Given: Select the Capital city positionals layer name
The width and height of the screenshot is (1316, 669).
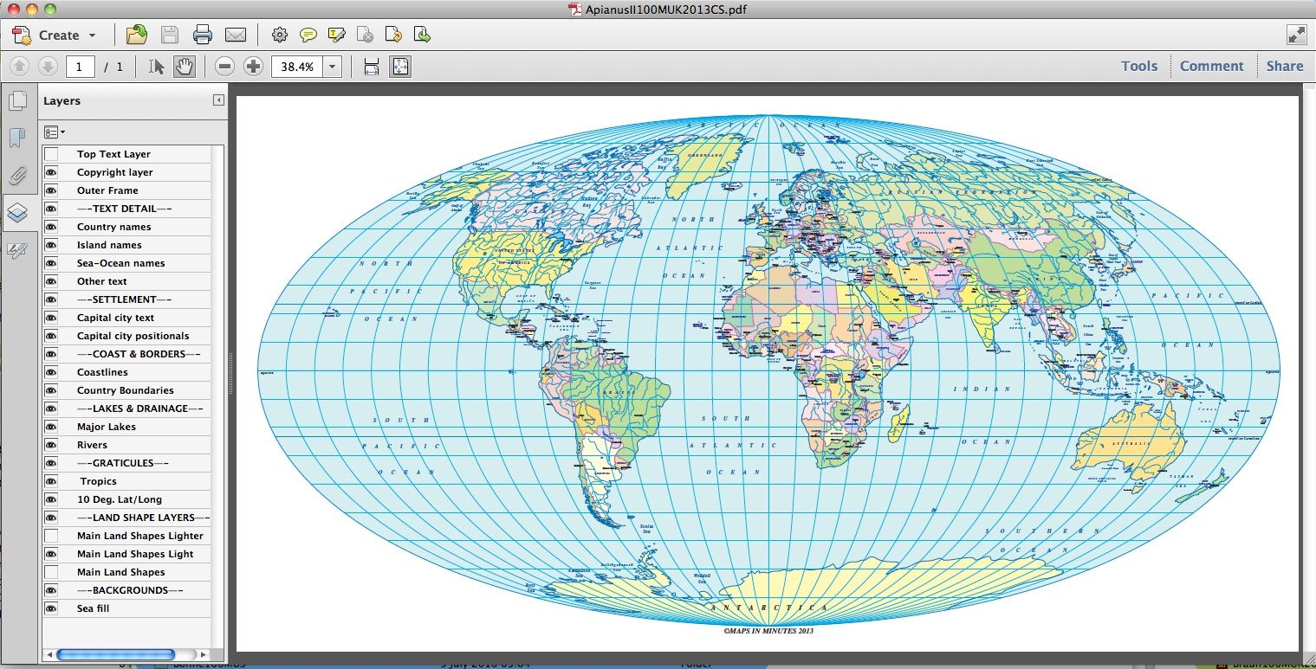Looking at the screenshot, I should (133, 336).
